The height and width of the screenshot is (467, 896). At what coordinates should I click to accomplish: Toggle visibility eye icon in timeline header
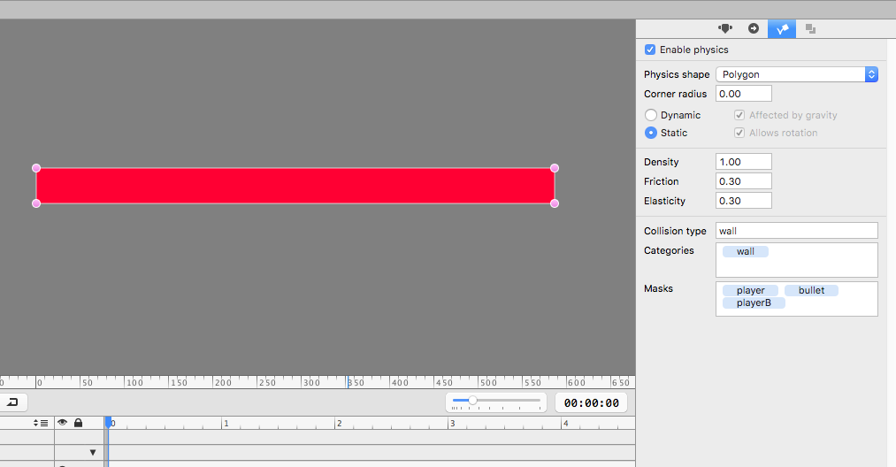(62, 423)
